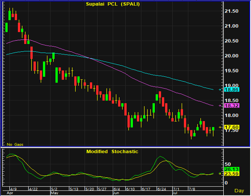
Task: Click the Day timeframe label
Action: pos(239,191)
